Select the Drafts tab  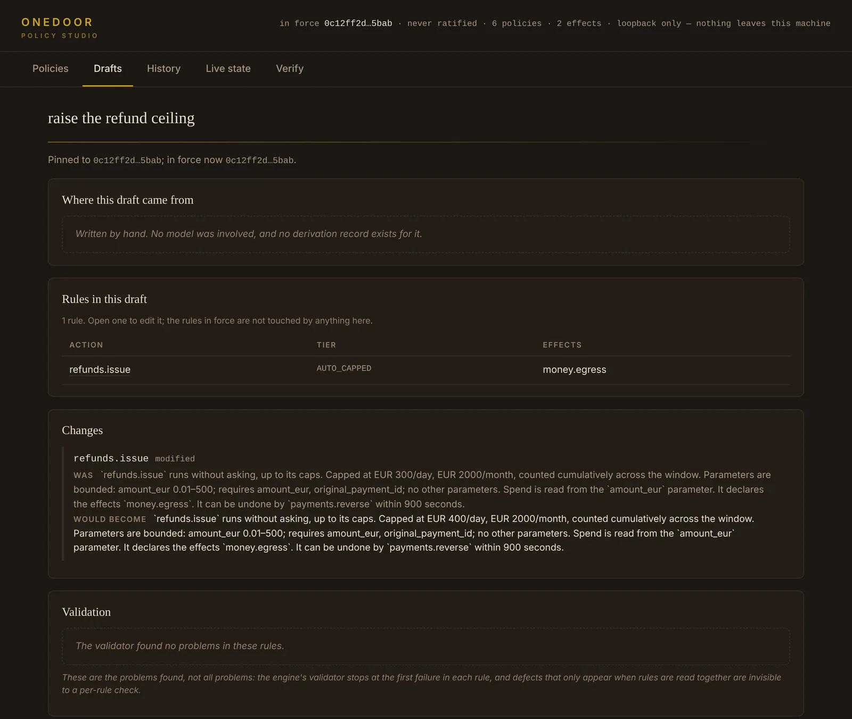pos(108,69)
